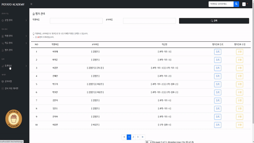
Task: Click student name cell in row 7
Action: coord(55,100)
